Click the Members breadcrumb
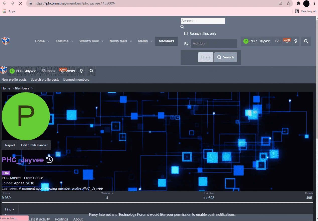Image resolution: width=318 pixels, height=221 pixels. click(22, 88)
